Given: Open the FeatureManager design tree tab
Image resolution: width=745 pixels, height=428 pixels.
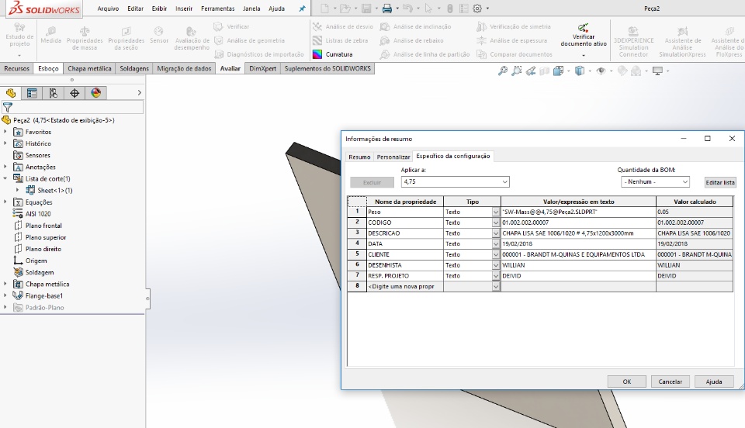Looking at the screenshot, I should tap(11, 93).
